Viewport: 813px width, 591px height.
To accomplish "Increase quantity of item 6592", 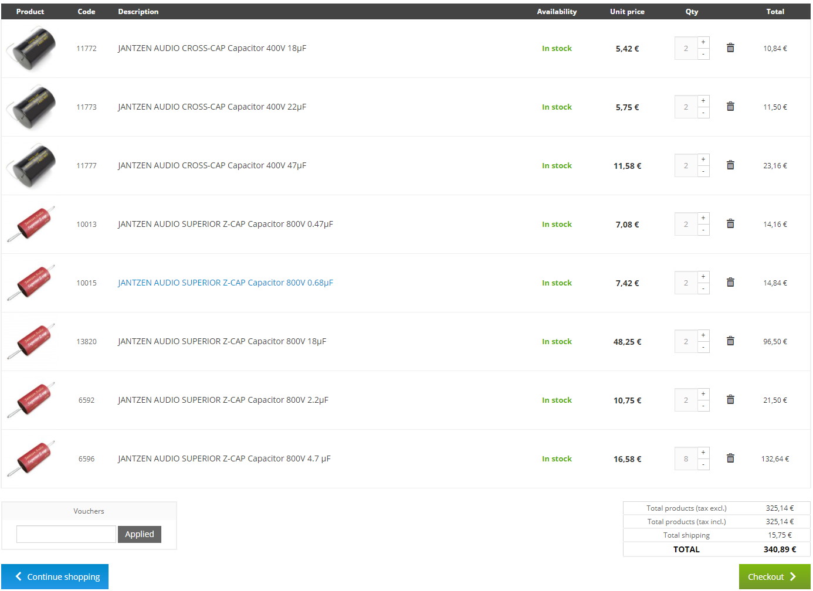I will [703, 394].
